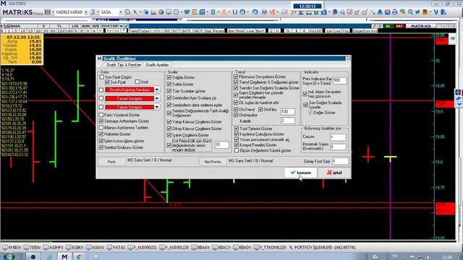This screenshot has height=260, width=463.
Task: Click the green AL buy button on chart header
Action: 388,26
